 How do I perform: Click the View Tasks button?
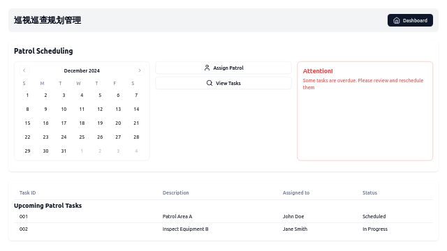click(x=223, y=83)
